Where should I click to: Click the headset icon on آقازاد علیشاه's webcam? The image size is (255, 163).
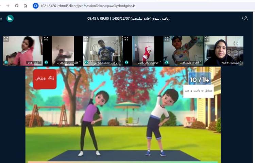click(x=167, y=62)
